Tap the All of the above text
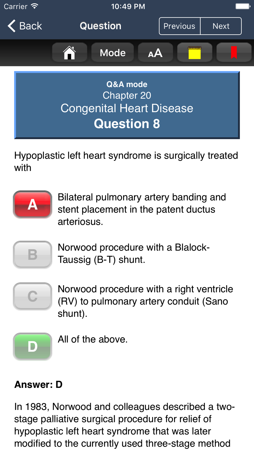254x451 pixels. click(93, 339)
